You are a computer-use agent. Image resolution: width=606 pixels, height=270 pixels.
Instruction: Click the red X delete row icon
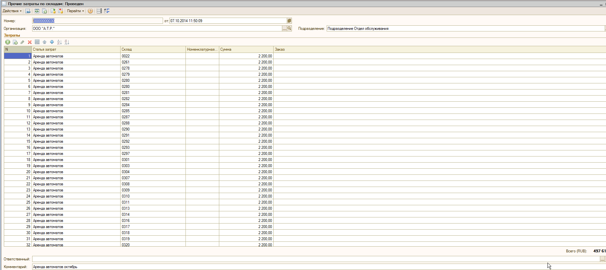click(30, 42)
